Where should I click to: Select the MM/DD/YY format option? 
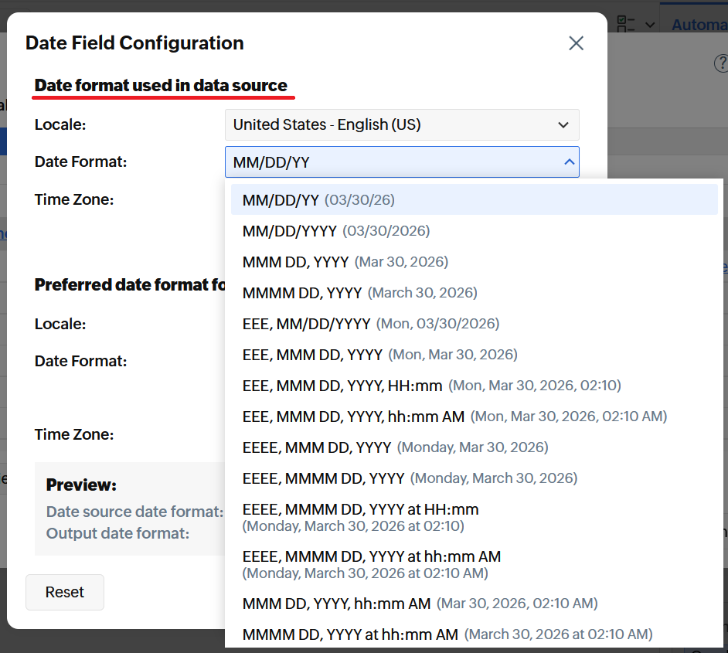coord(281,200)
